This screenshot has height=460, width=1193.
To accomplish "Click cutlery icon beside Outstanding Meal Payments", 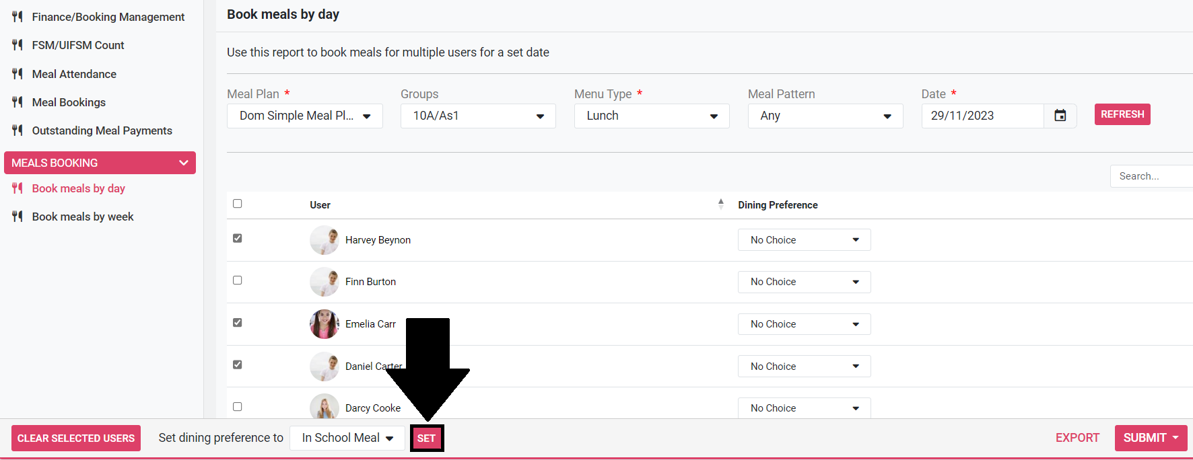I will pos(18,130).
